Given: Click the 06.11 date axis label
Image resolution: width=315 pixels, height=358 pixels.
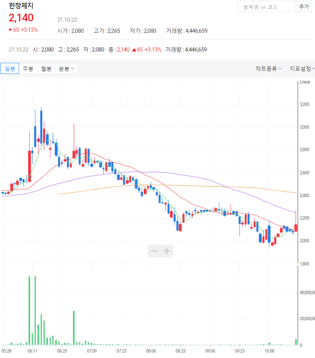Looking at the screenshot, I should [x=32, y=351].
